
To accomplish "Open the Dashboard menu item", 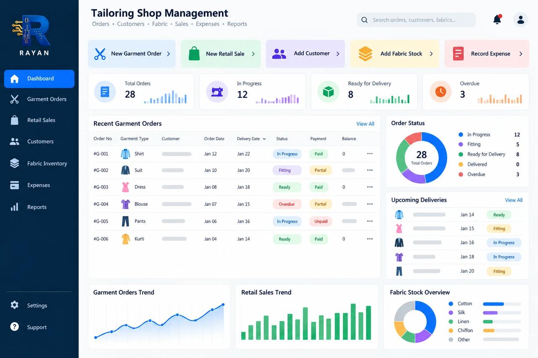I will point(39,79).
